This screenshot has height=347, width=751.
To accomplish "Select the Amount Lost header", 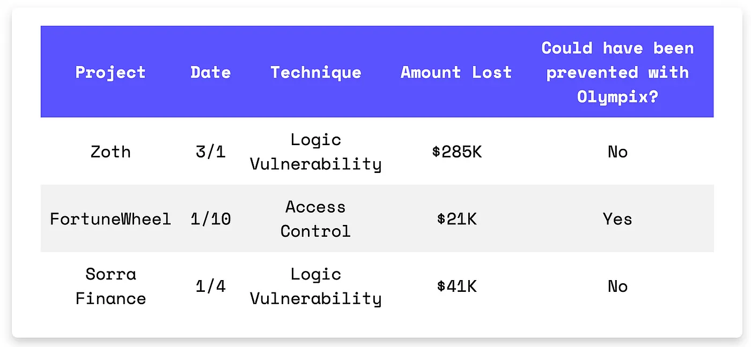I will point(456,72).
